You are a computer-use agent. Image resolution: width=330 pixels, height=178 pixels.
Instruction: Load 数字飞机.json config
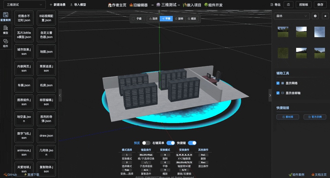(x=24, y=136)
